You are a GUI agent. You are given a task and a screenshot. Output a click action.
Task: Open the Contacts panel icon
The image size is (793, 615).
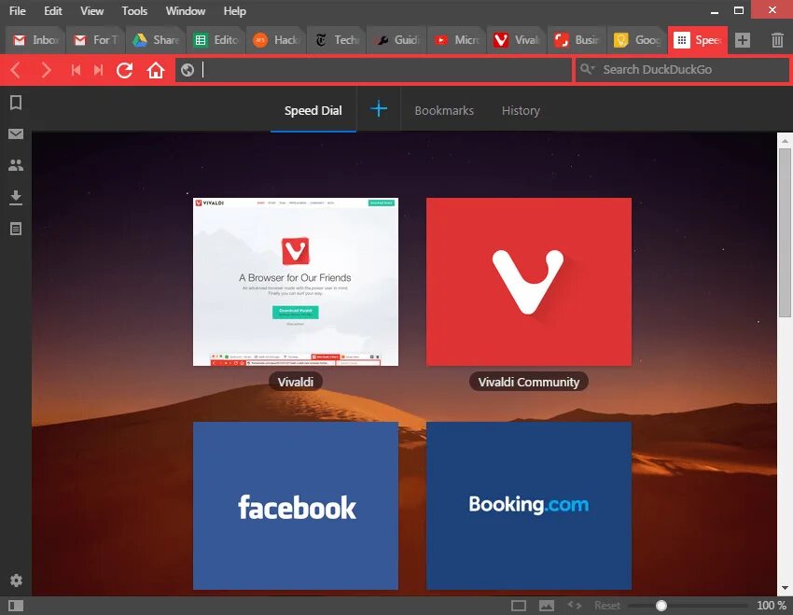(x=16, y=165)
